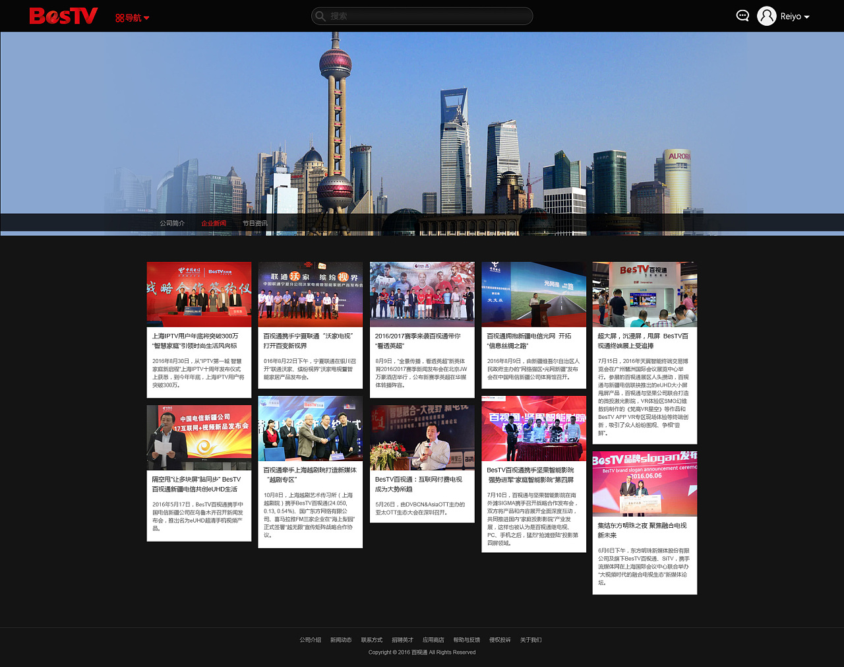
Task: Click the BesTV logo
Action: (x=63, y=16)
